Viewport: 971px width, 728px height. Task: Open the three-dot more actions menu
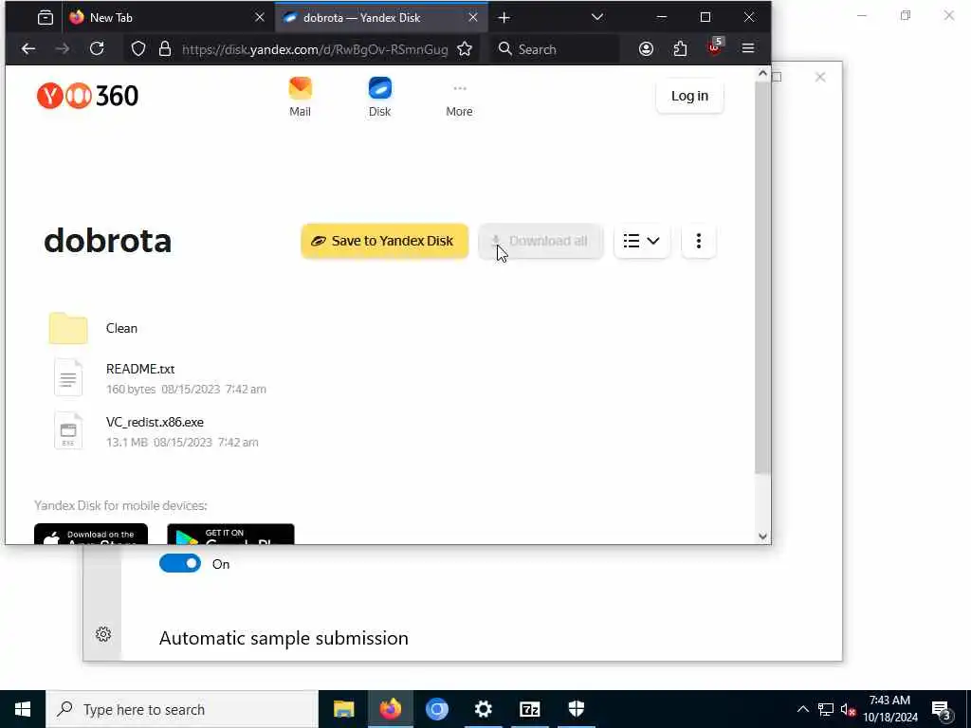[699, 241]
